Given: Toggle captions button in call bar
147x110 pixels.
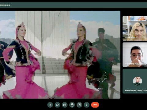Looking at the screenshot, I should coord(65,105).
